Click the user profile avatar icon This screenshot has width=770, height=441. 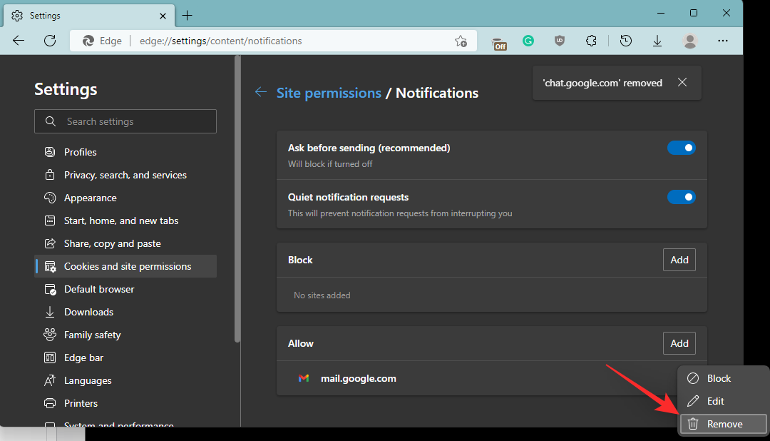(689, 41)
